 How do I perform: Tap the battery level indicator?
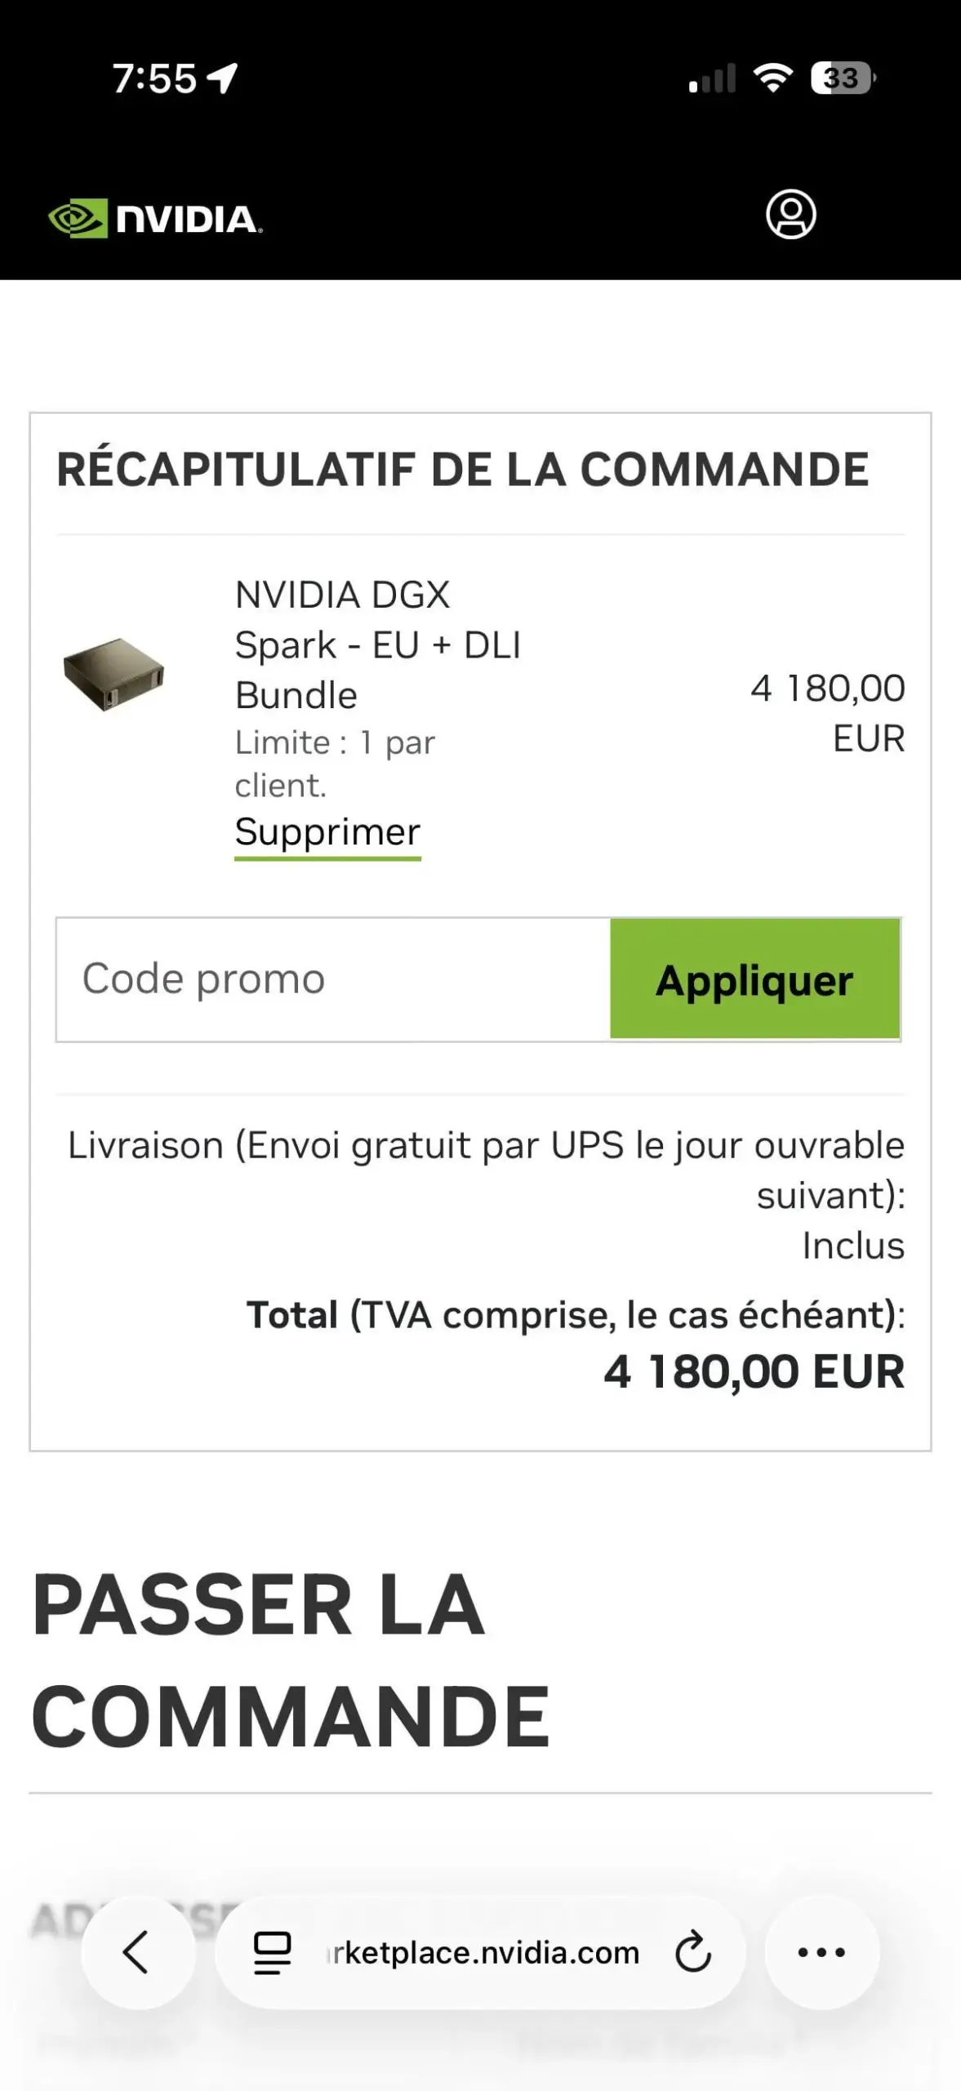pos(842,78)
